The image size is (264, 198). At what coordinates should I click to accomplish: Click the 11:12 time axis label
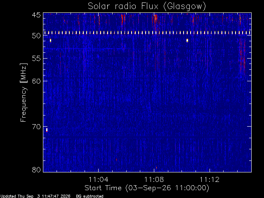(x=210, y=179)
